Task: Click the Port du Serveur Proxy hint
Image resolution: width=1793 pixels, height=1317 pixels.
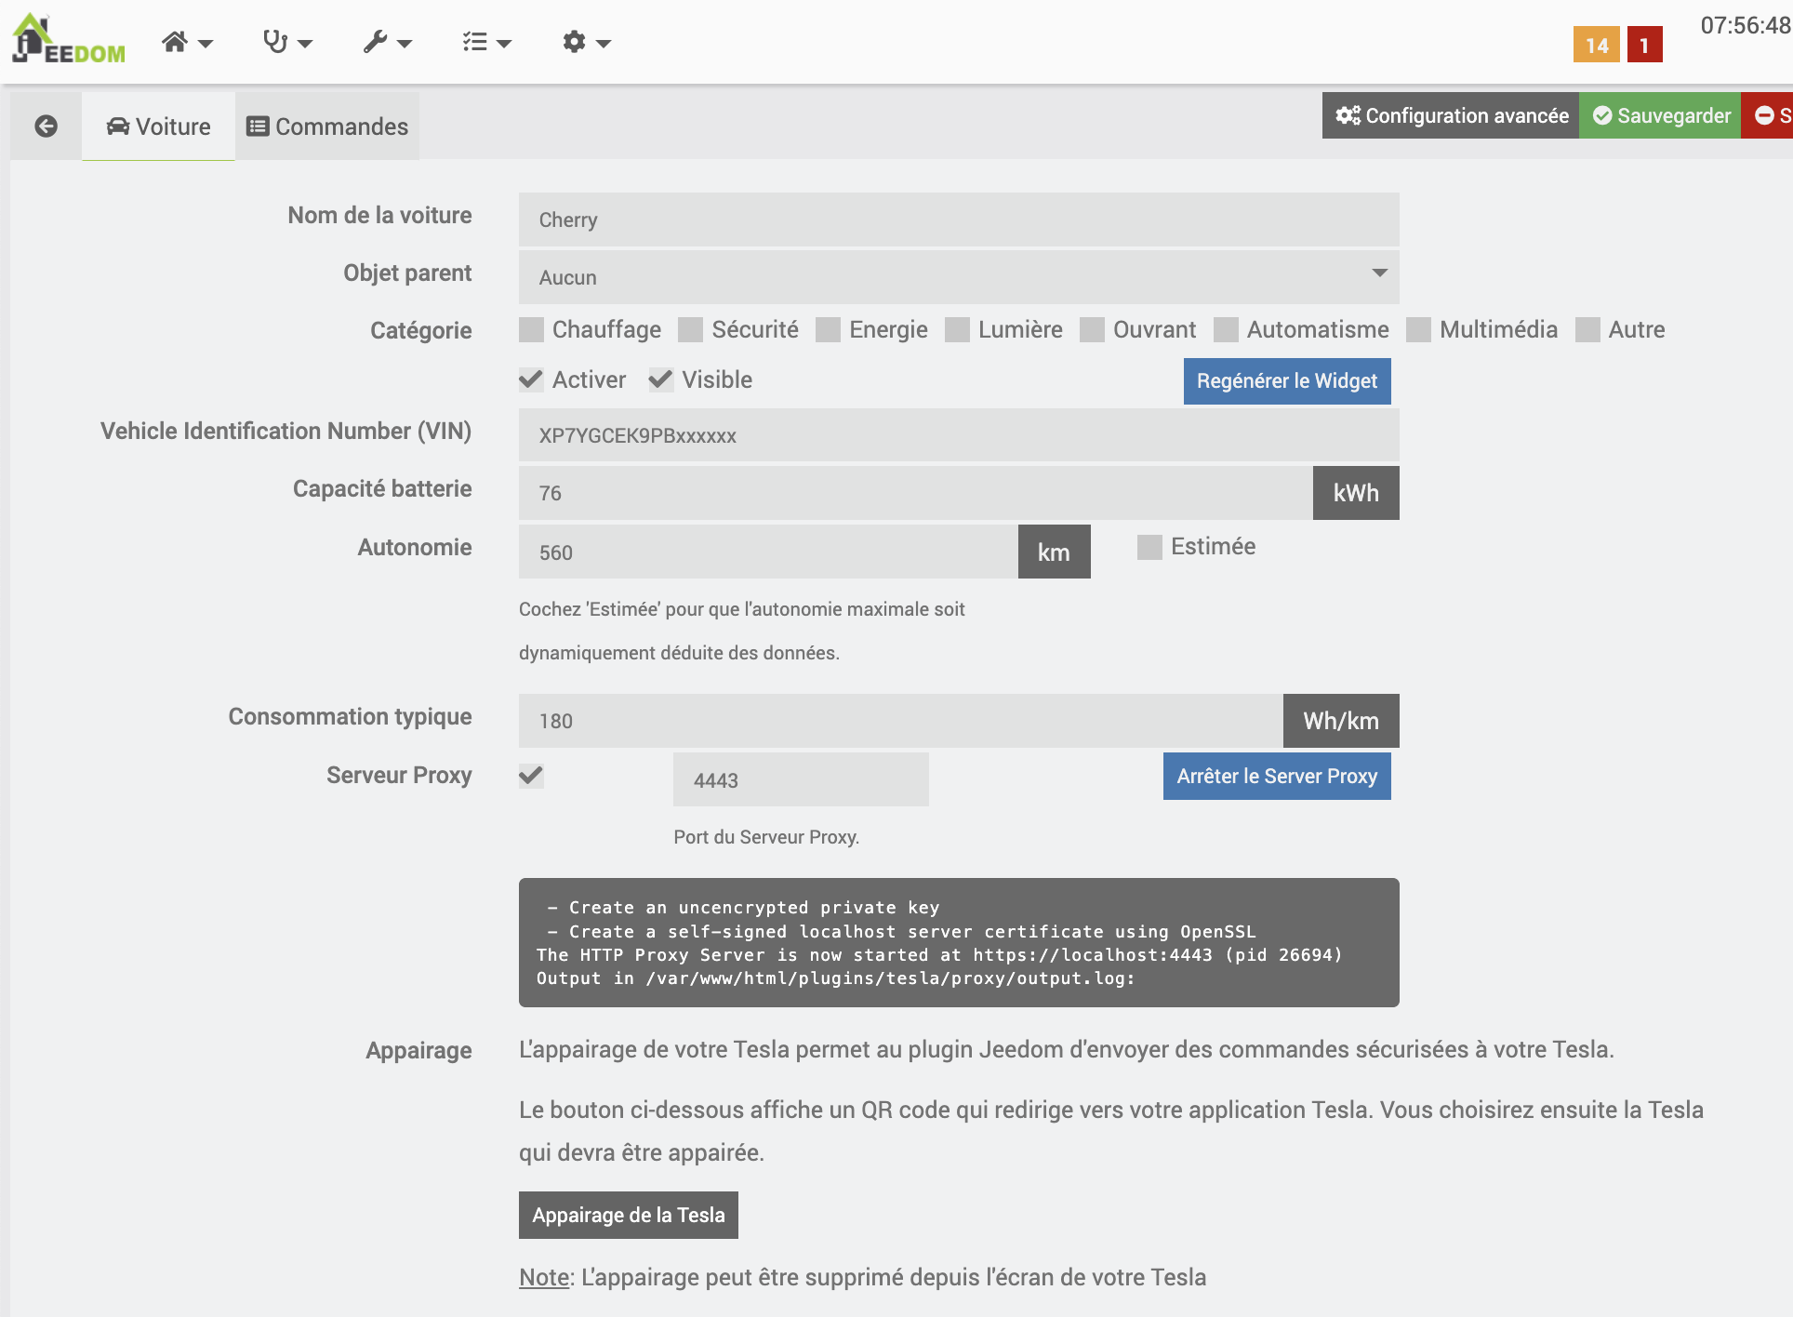Action: point(766,837)
